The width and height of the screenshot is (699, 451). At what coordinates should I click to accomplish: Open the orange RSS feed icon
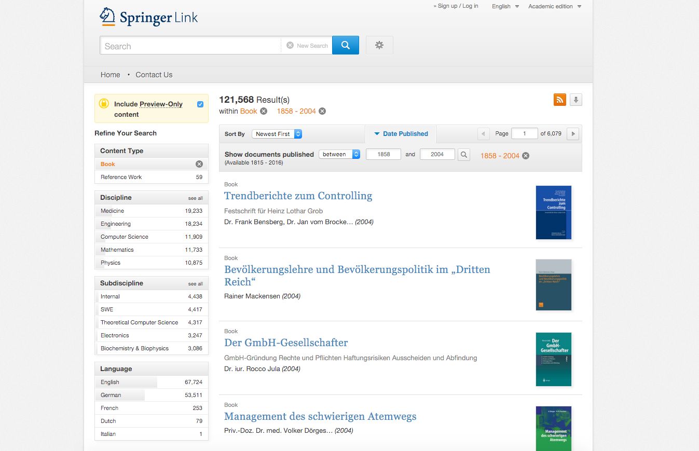[560, 100]
